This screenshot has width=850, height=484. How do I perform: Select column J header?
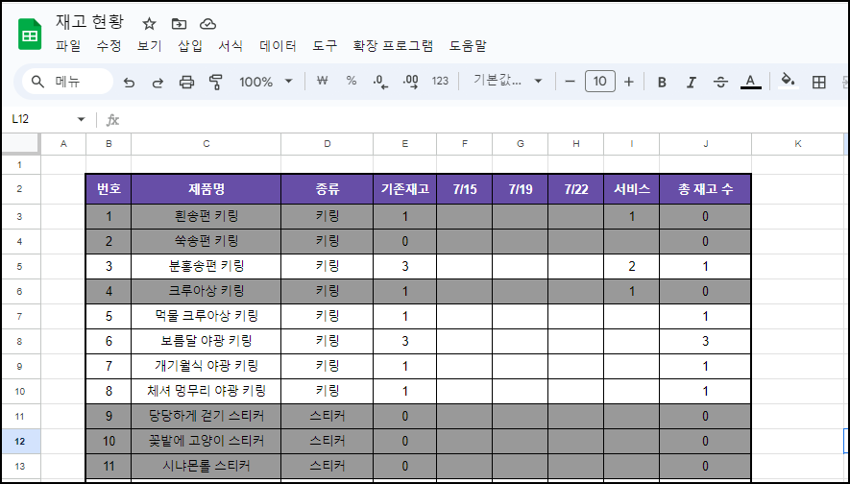coord(705,144)
